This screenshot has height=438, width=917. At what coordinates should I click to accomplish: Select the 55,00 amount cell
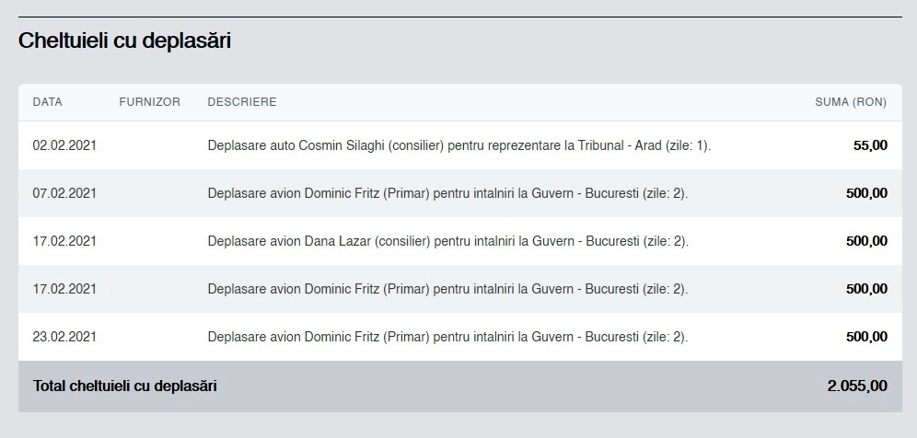pos(871,145)
